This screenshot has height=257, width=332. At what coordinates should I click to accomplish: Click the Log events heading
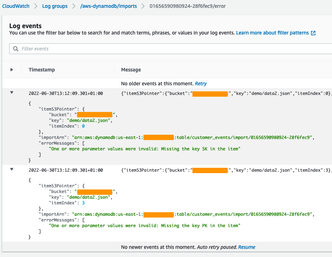(25, 26)
